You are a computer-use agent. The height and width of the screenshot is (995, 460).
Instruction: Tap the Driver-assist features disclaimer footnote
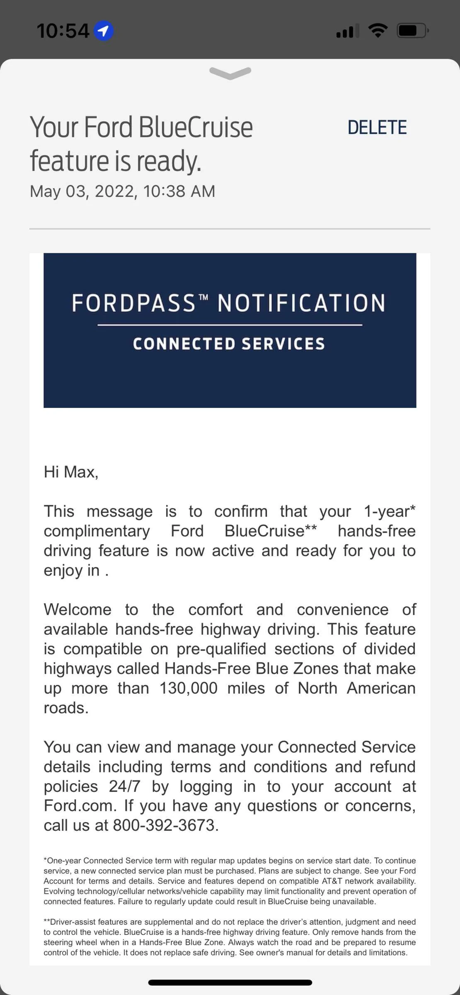point(230,937)
